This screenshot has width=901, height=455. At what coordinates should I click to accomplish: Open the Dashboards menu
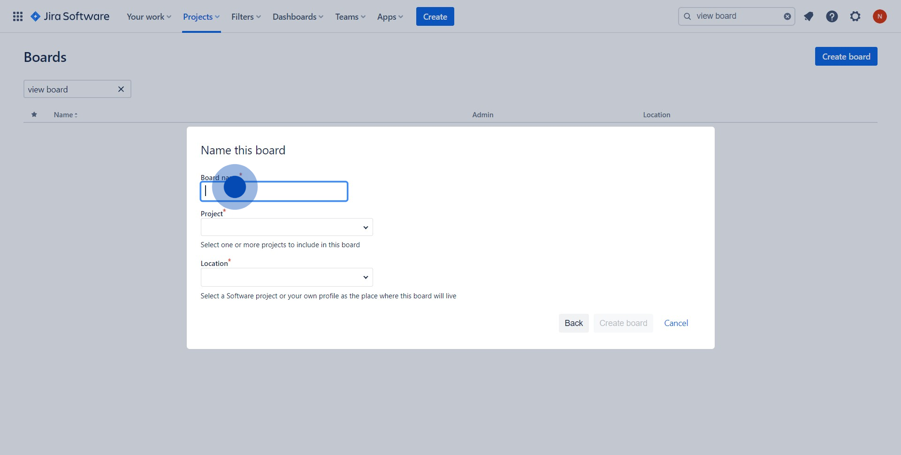[298, 17]
